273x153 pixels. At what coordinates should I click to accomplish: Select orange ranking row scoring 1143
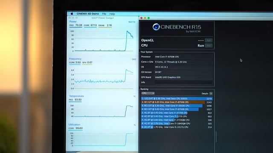point(177,102)
